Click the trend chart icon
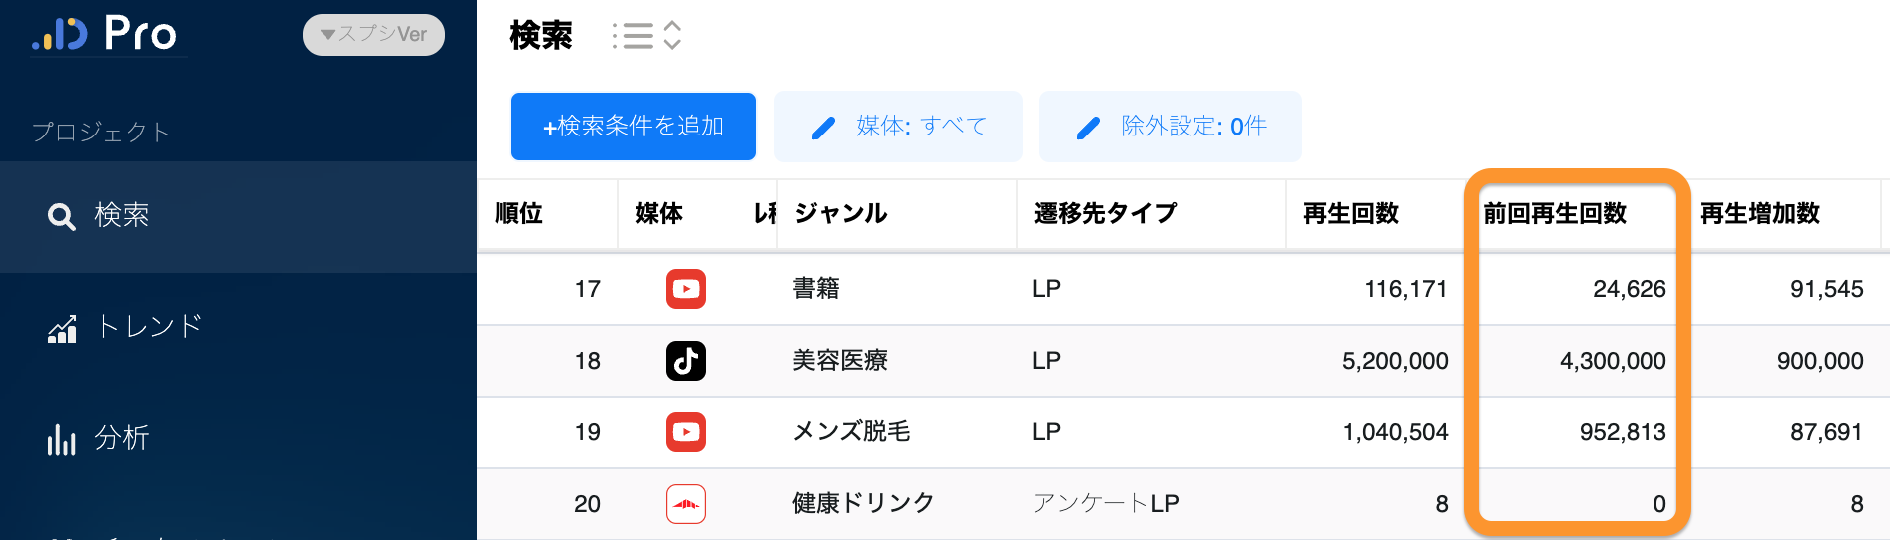 click(x=62, y=328)
